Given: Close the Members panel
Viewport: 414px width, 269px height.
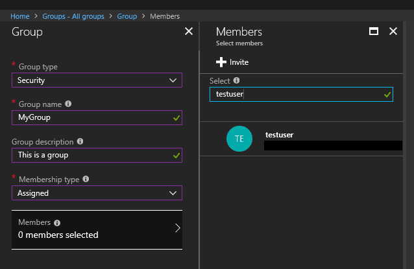Looking at the screenshot, I should (x=393, y=31).
